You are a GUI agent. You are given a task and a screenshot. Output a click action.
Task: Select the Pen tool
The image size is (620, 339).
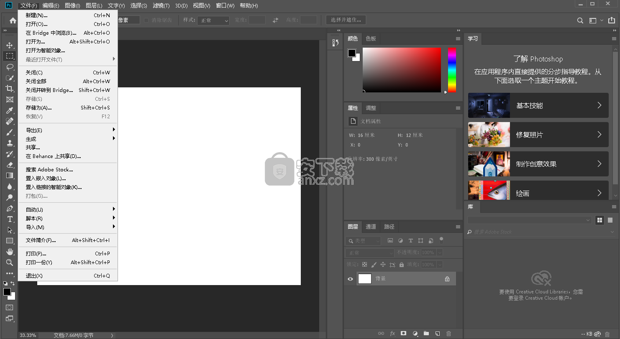click(10, 208)
